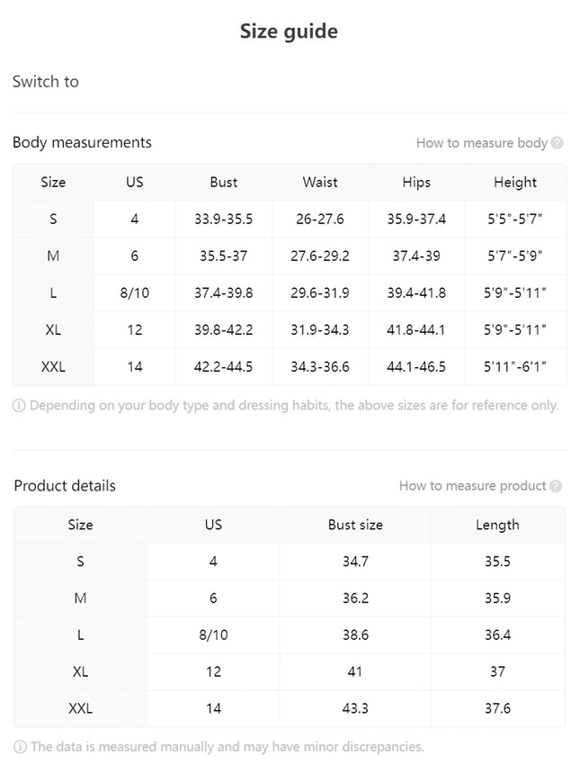
Task: Click the Length column header in Product details
Action: click(x=497, y=525)
